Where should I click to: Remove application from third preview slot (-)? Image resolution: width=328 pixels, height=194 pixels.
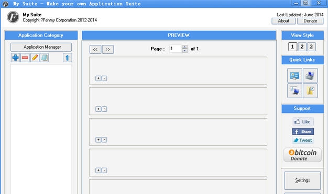point(104,140)
